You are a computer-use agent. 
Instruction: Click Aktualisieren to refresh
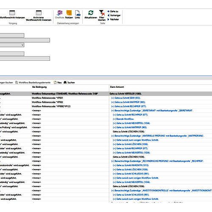click(91, 14)
